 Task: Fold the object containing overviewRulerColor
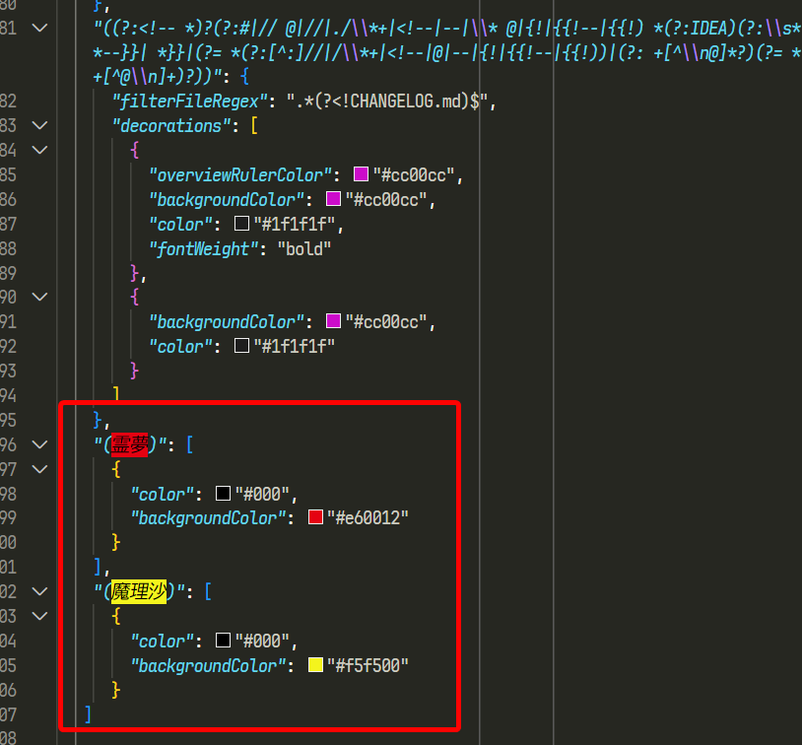[39, 150]
